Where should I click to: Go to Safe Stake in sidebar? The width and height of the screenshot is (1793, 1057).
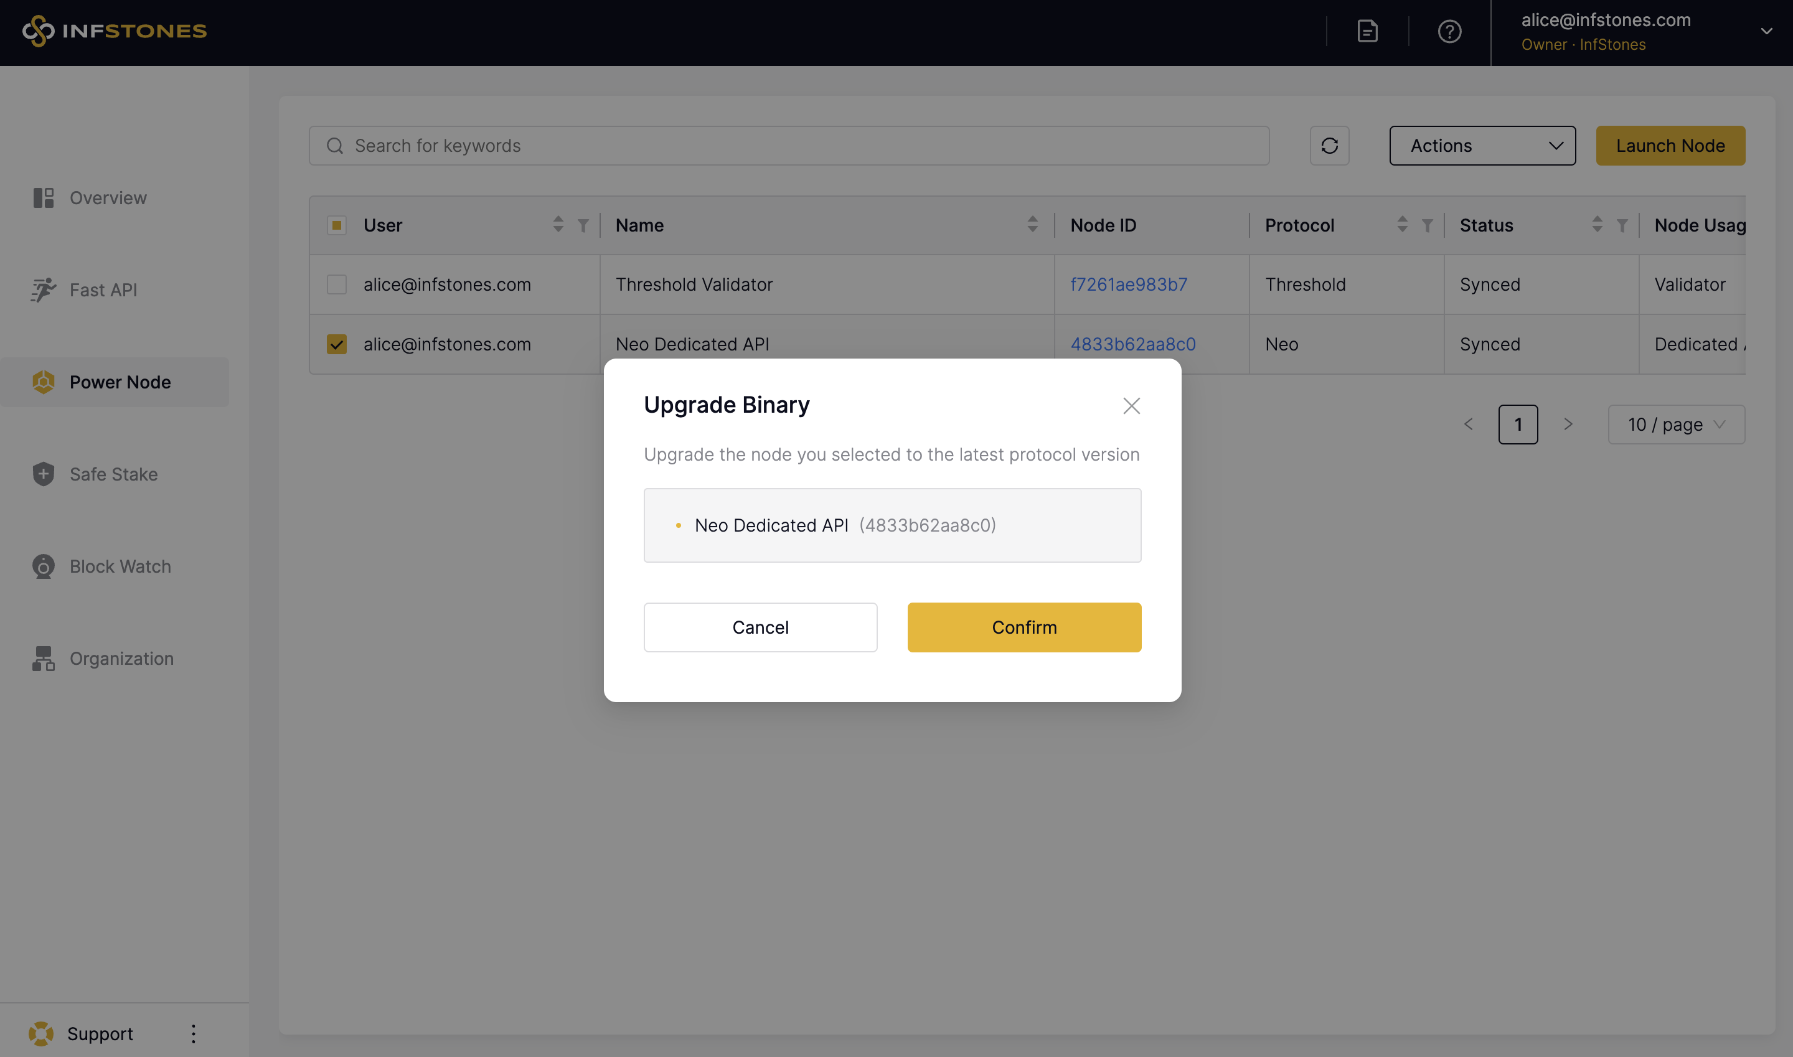click(113, 474)
